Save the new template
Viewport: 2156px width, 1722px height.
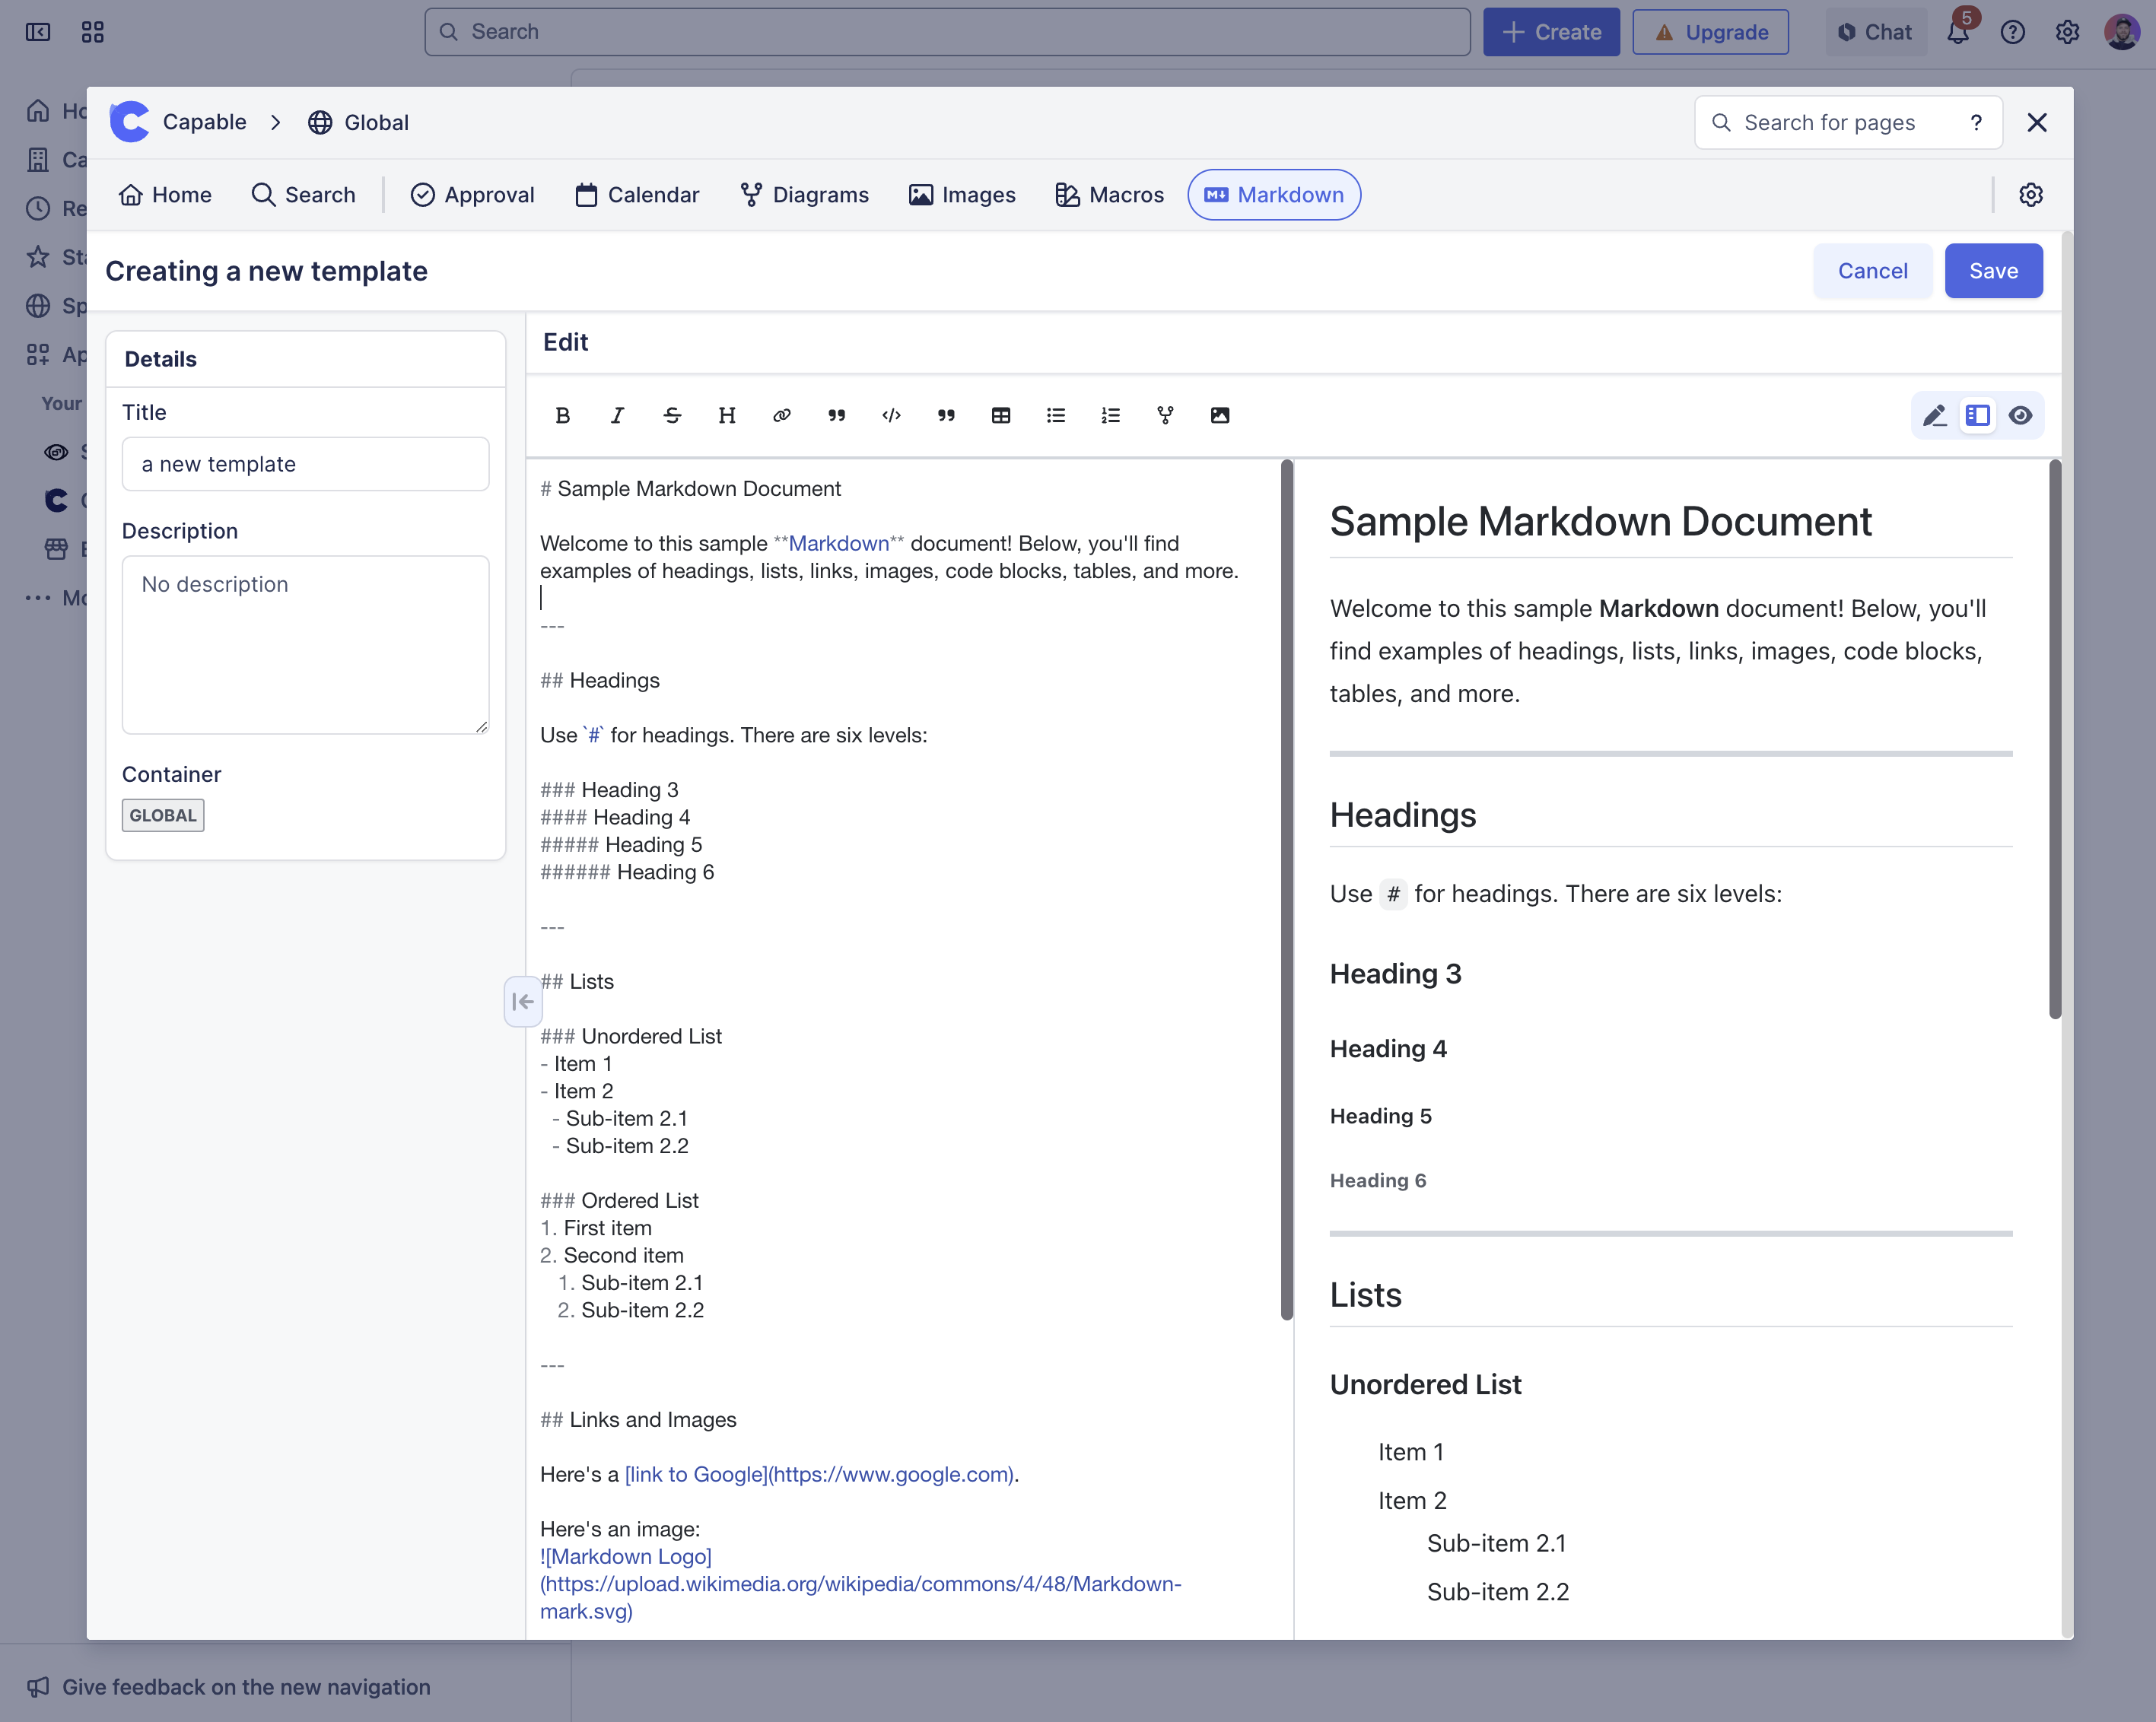pos(1992,271)
